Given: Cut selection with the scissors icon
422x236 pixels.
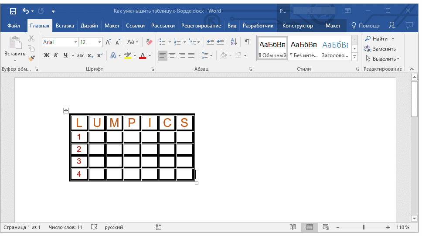Looking at the screenshot, I should point(31,38).
